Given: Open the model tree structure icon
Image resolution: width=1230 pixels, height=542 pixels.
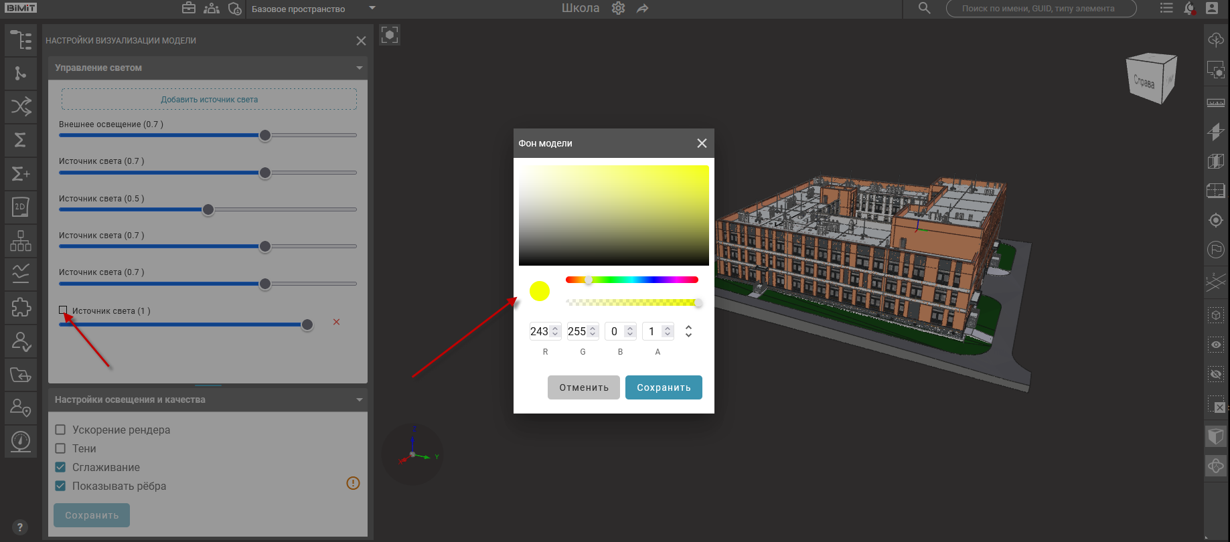Looking at the screenshot, I should pyautogui.click(x=21, y=40).
